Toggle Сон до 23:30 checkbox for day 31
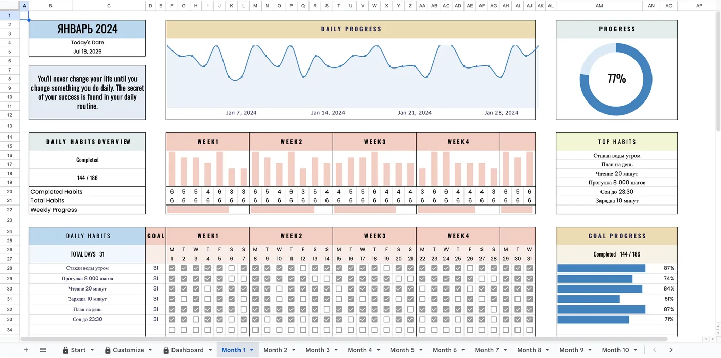This screenshot has width=721, height=358. [x=529, y=319]
